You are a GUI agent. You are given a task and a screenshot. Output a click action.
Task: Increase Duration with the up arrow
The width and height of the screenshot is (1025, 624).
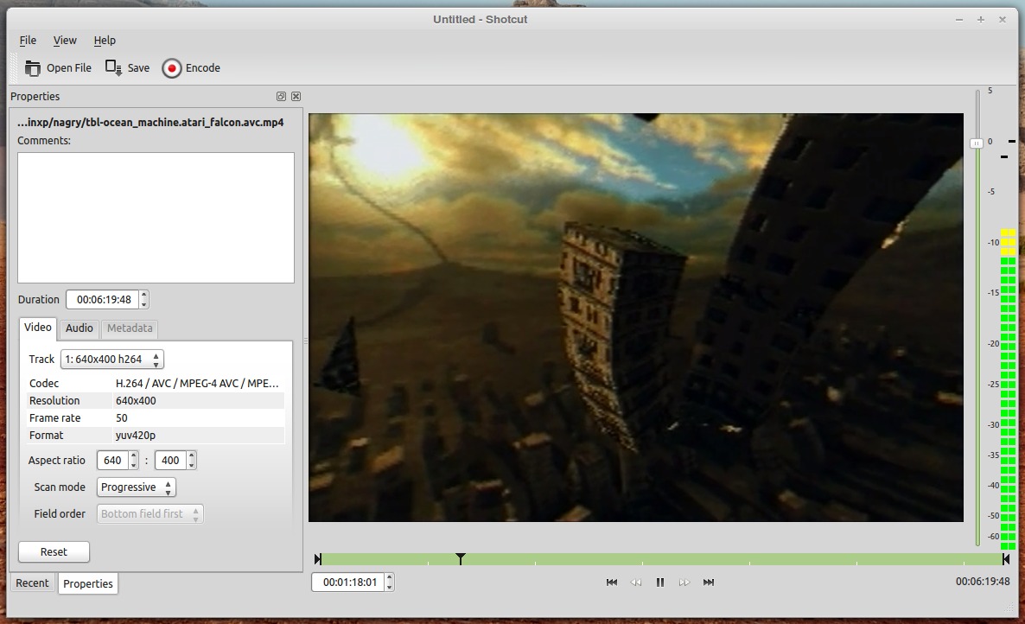(144, 296)
